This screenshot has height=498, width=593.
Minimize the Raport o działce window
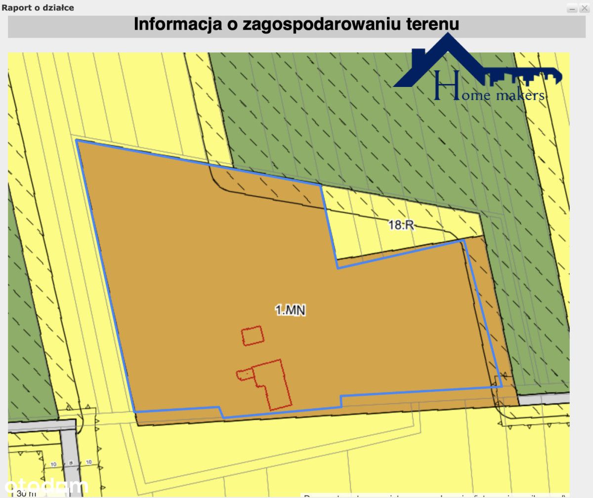[x=572, y=8]
